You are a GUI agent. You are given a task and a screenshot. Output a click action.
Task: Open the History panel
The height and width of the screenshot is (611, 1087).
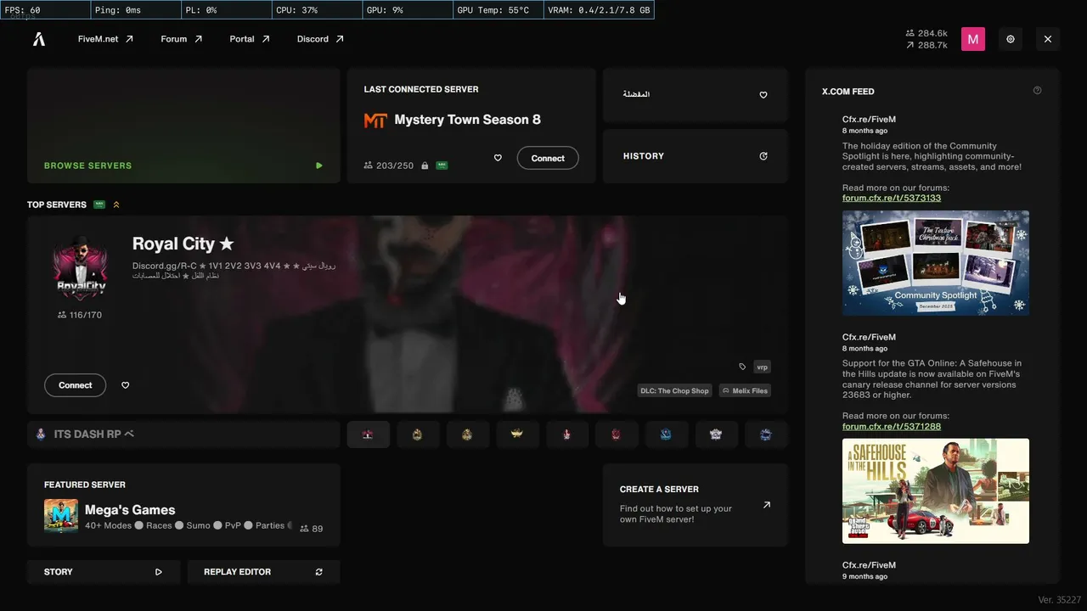click(x=696, y=156)
